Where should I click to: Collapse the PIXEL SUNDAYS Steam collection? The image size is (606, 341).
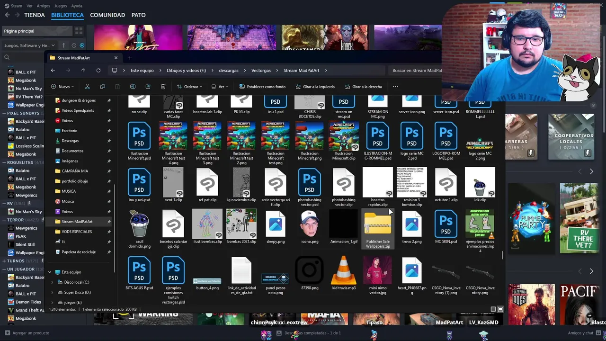click(x=3, y=113)
